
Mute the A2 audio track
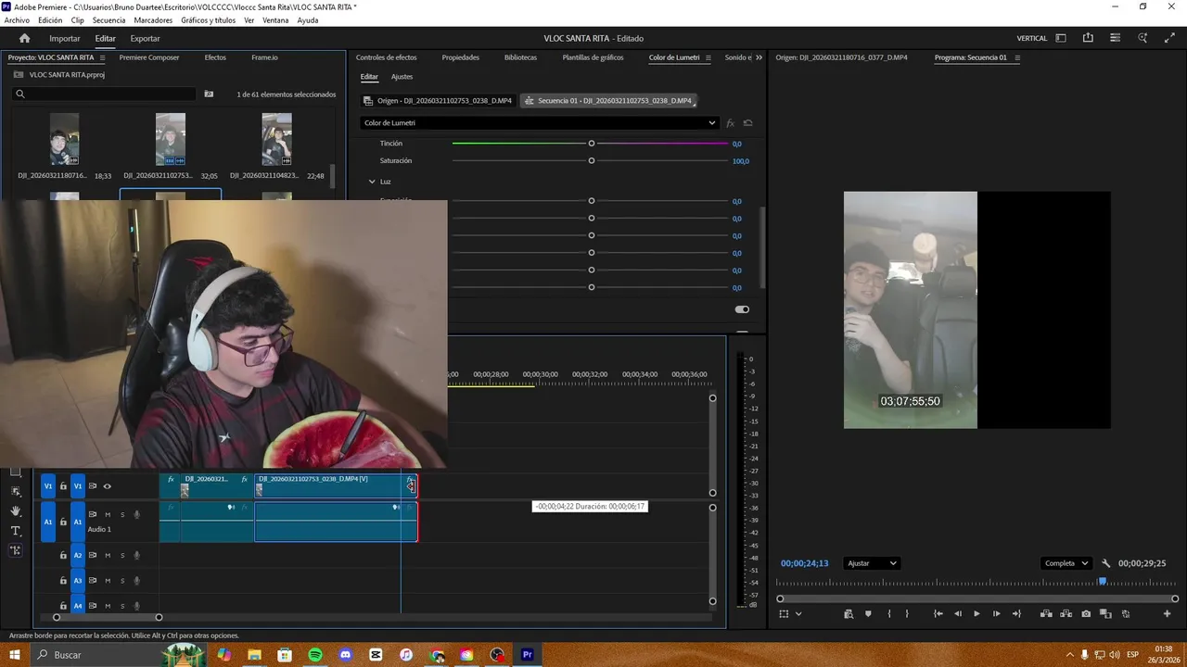(x=108, y=556)
